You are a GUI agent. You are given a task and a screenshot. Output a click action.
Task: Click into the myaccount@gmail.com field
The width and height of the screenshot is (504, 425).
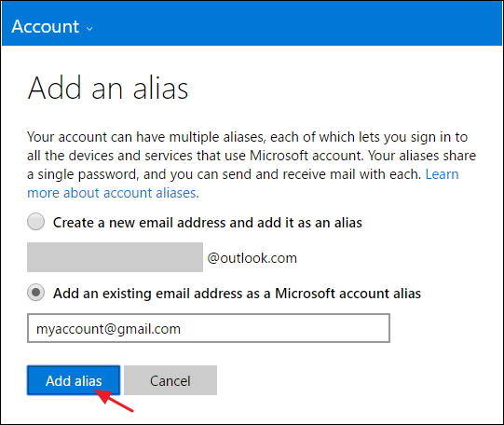click(209, 328)
